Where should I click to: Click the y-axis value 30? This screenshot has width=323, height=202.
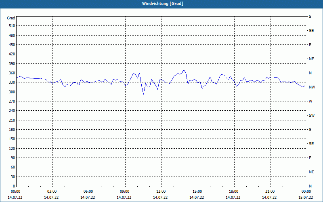click(13, 177)
